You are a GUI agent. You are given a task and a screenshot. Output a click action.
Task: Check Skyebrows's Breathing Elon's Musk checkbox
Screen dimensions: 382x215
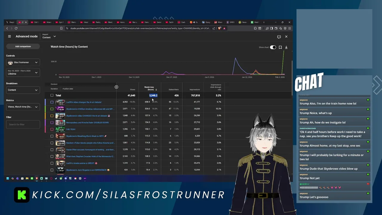[x=52, y=136]
